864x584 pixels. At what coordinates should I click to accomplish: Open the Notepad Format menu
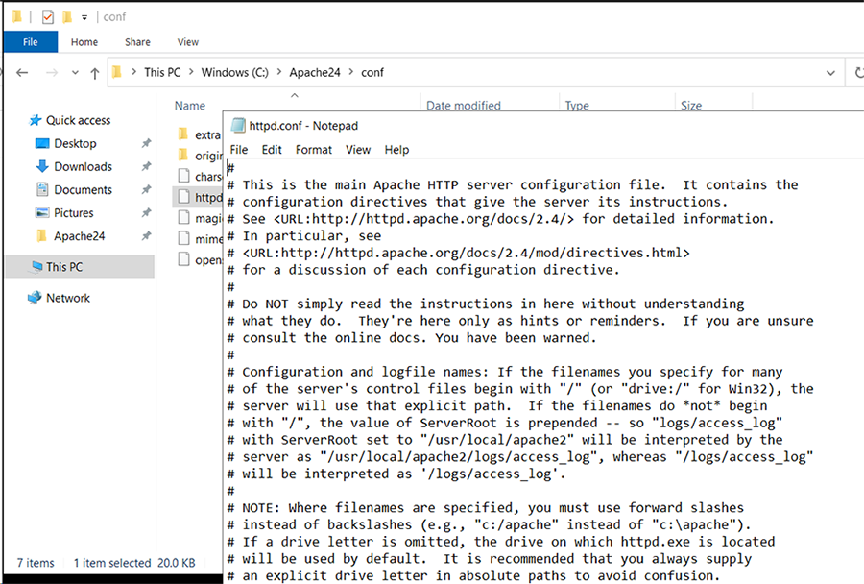coord(313,150)
